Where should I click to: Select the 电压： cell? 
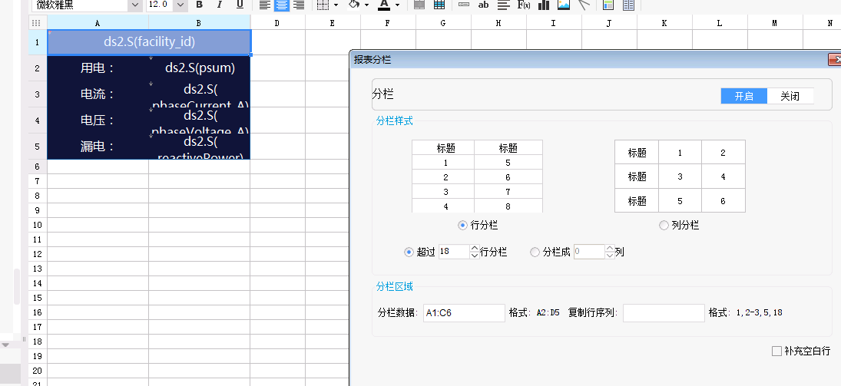coord(98,120)
